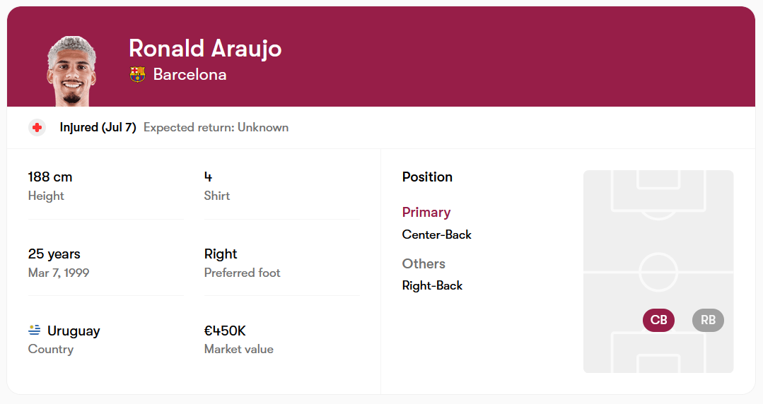763x404 pixels.
Task: Click Expected return: Unknown text
Action: coord(216,128)
